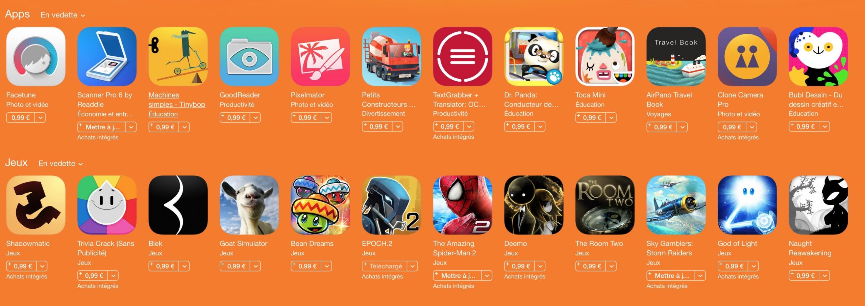This screenshot has width=865, height=306.
Task: Open Apps En vedette dropdown
Action: tap(63, 15)
